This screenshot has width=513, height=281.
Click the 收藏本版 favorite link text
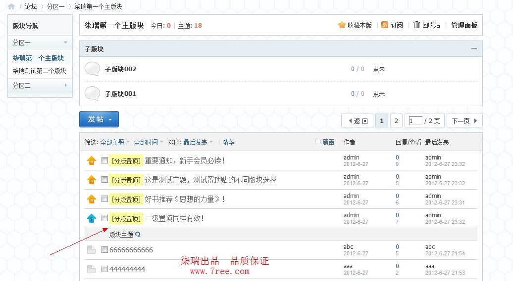click(x=359, y=25)
